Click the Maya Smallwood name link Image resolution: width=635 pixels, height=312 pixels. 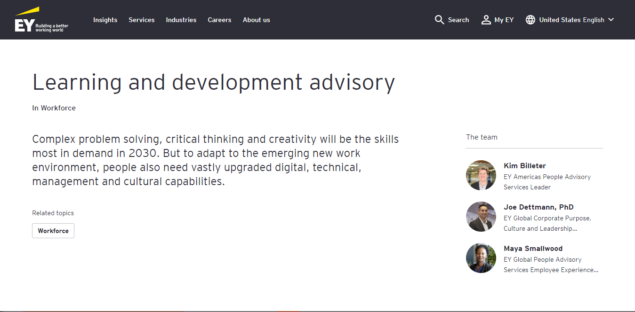(533, 249)
